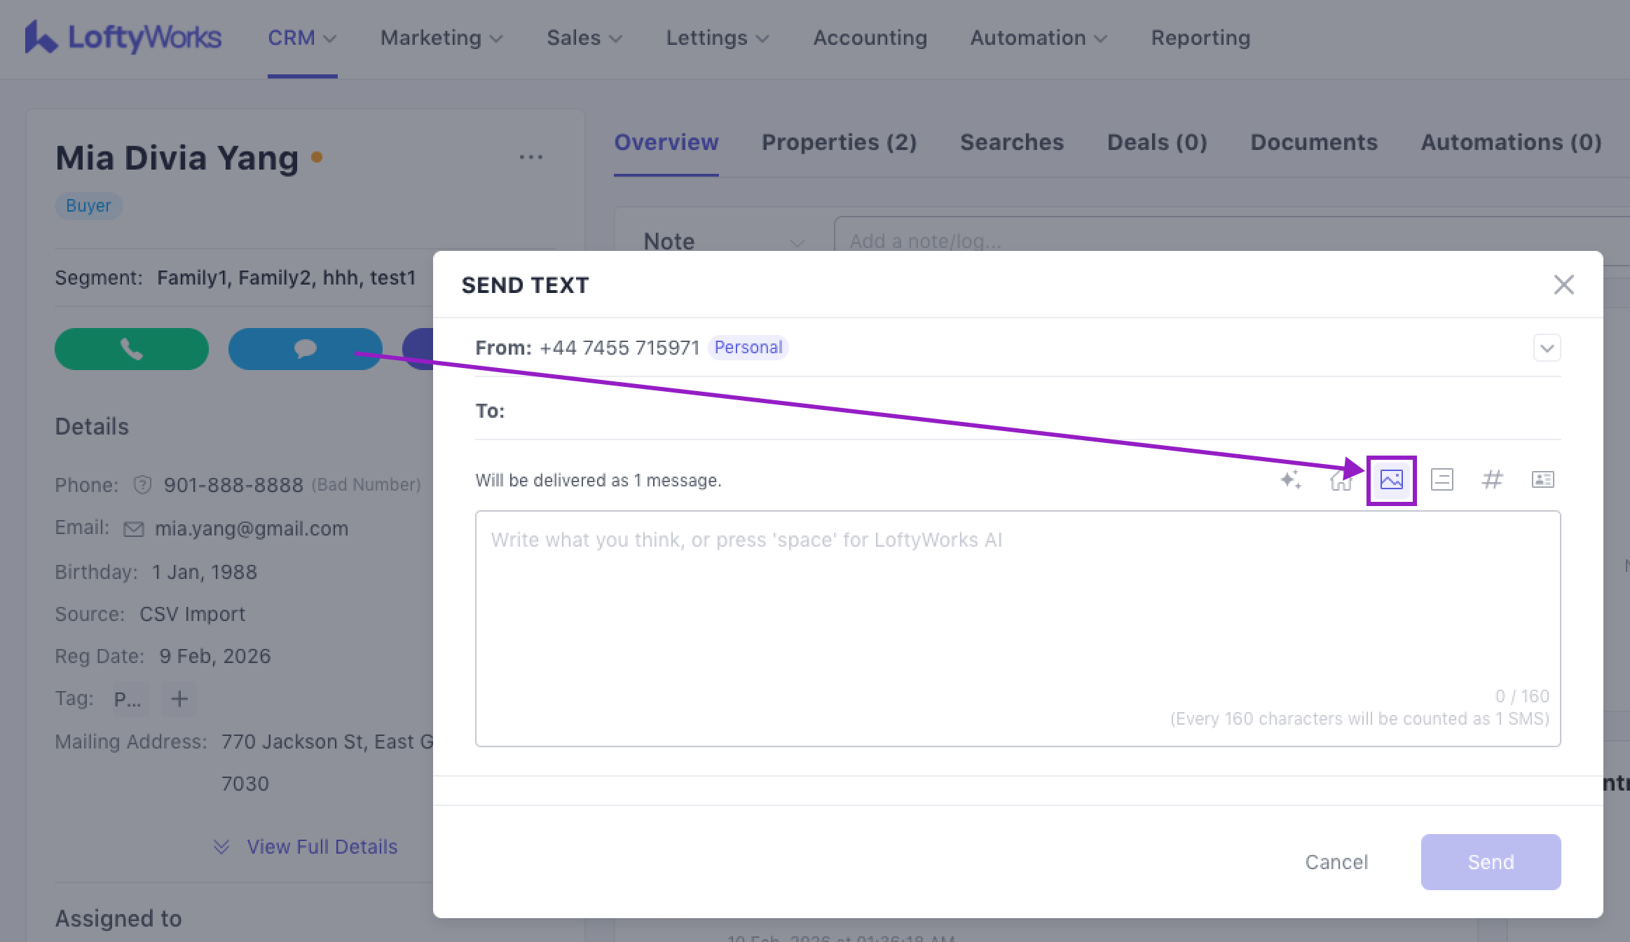Click the hash variable icon
The image size is (1630, 942).
1492,480
